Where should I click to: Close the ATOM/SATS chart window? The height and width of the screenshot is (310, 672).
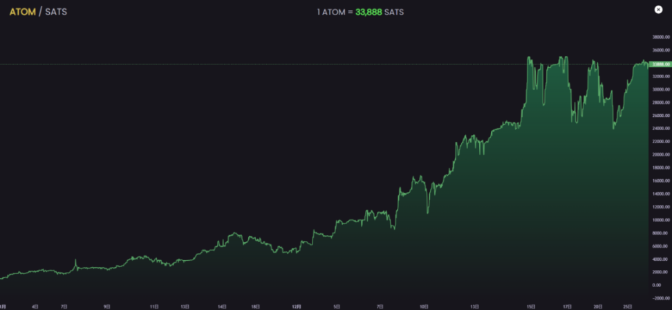click(658, 9)
